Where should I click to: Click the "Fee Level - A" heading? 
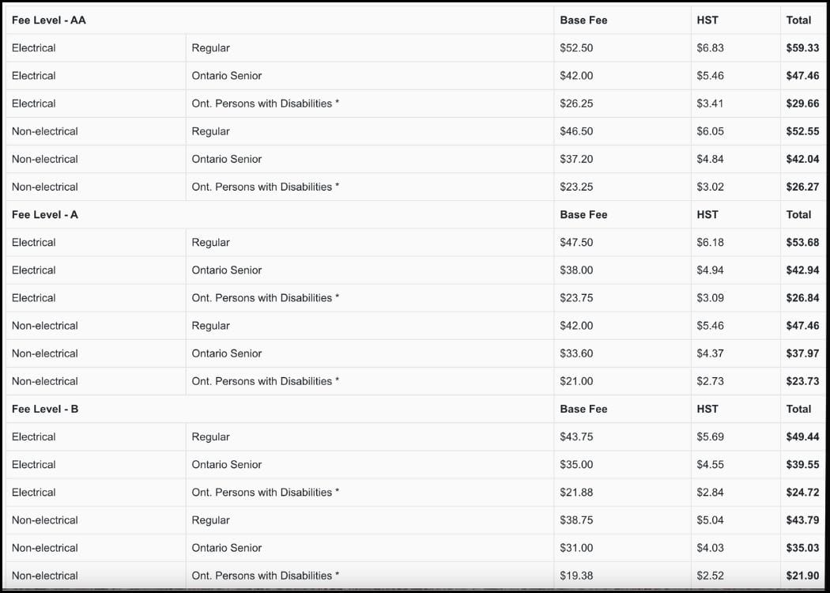[45, 214]
